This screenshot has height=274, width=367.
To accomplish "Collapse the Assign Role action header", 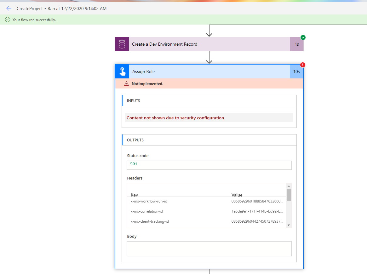I will pyautogui.click(x=209, y=71).
